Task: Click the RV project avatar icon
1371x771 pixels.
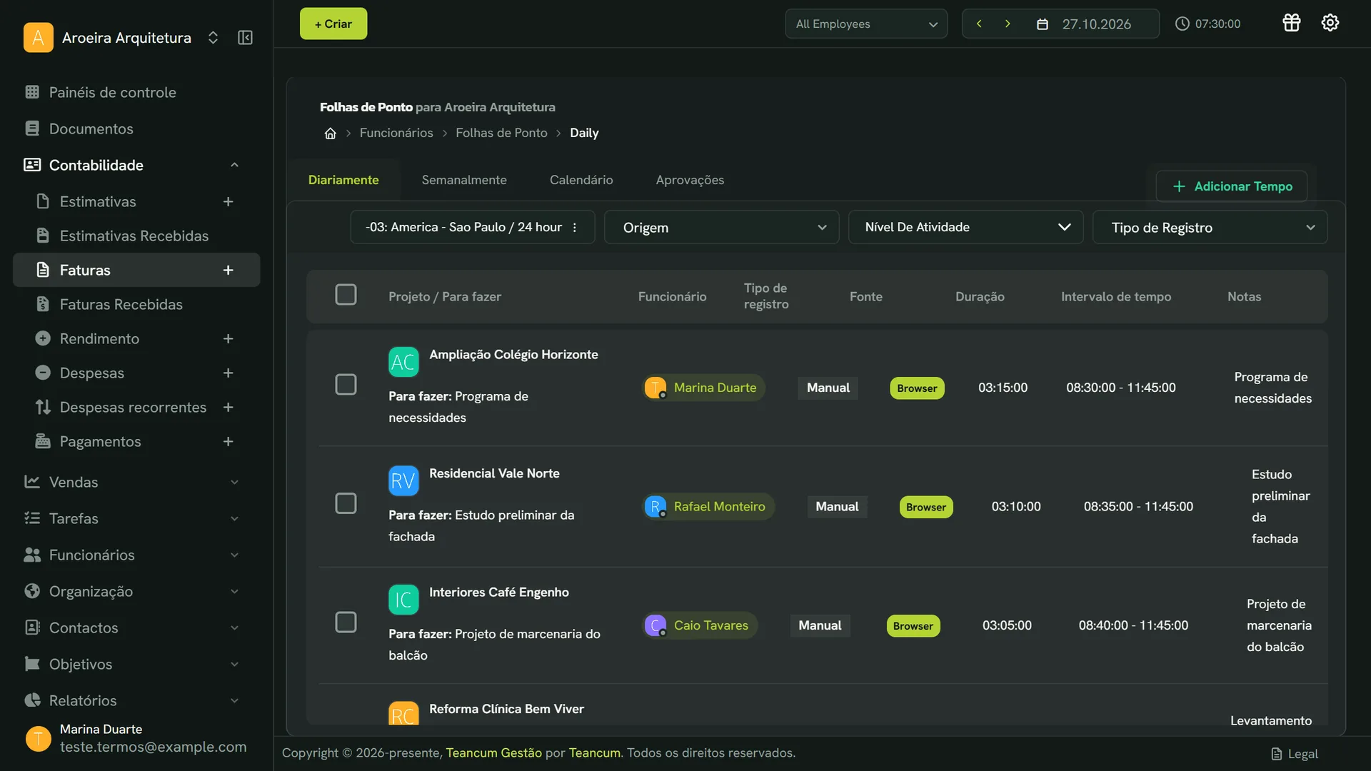Action: pyautogui.click(x=403, y=481)
